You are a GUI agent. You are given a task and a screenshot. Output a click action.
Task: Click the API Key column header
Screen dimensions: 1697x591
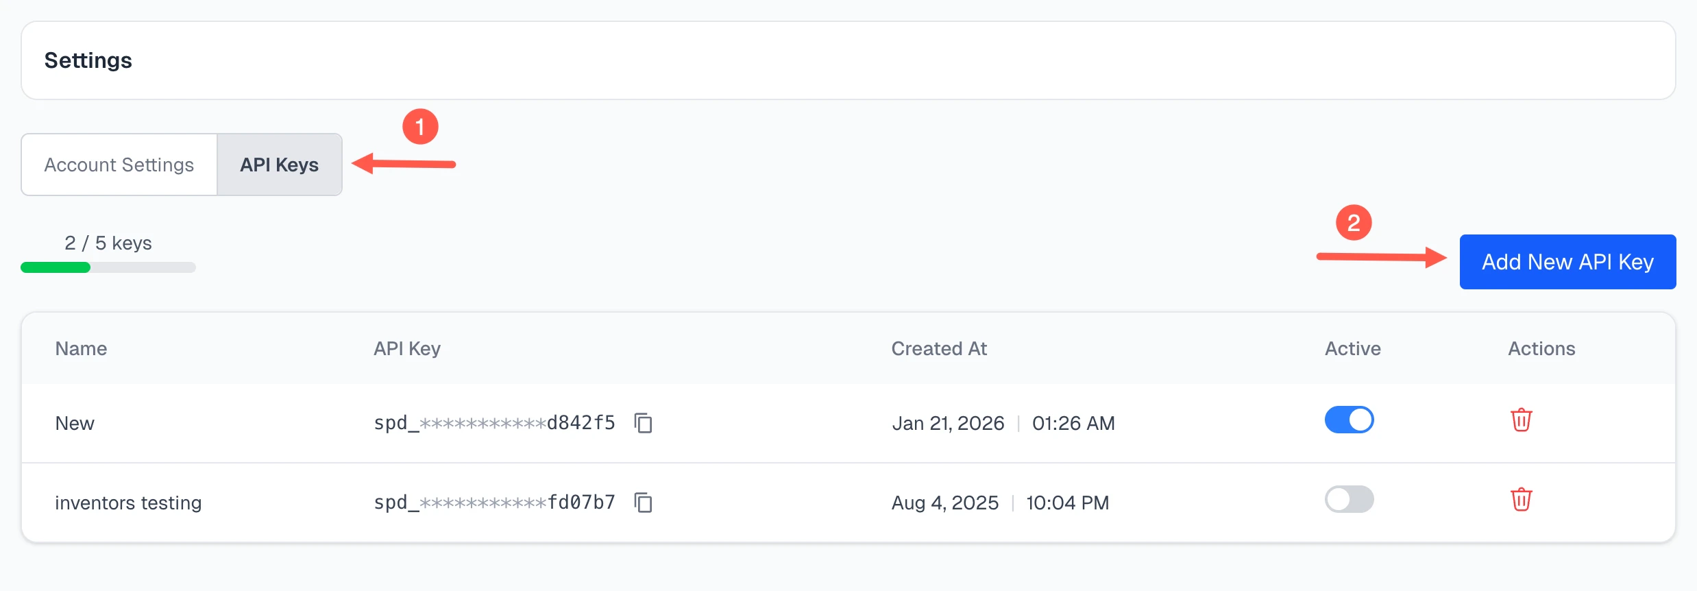coord(406,348)
